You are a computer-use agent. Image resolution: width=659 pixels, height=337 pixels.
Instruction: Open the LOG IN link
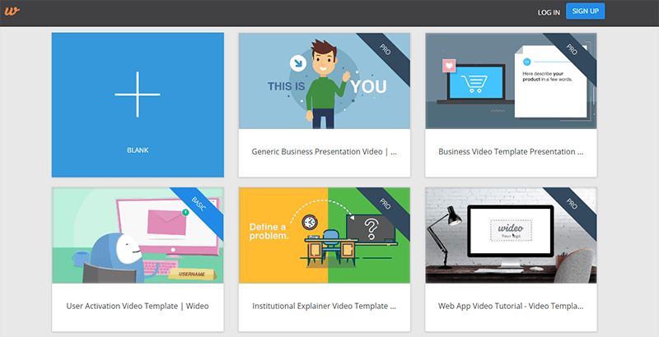(x=549, y=12)
